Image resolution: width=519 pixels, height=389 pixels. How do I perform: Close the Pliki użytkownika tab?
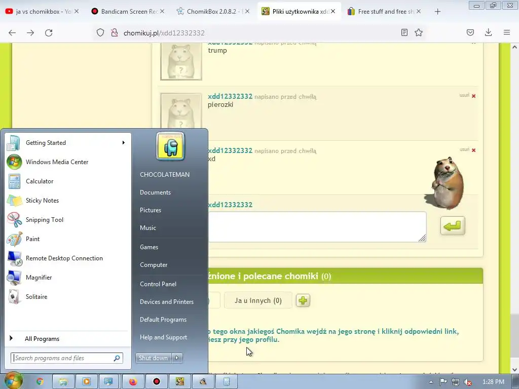coord(333,11)
